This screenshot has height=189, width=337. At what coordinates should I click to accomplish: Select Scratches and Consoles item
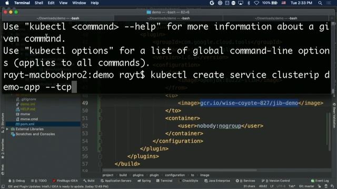tap(35, 134)
